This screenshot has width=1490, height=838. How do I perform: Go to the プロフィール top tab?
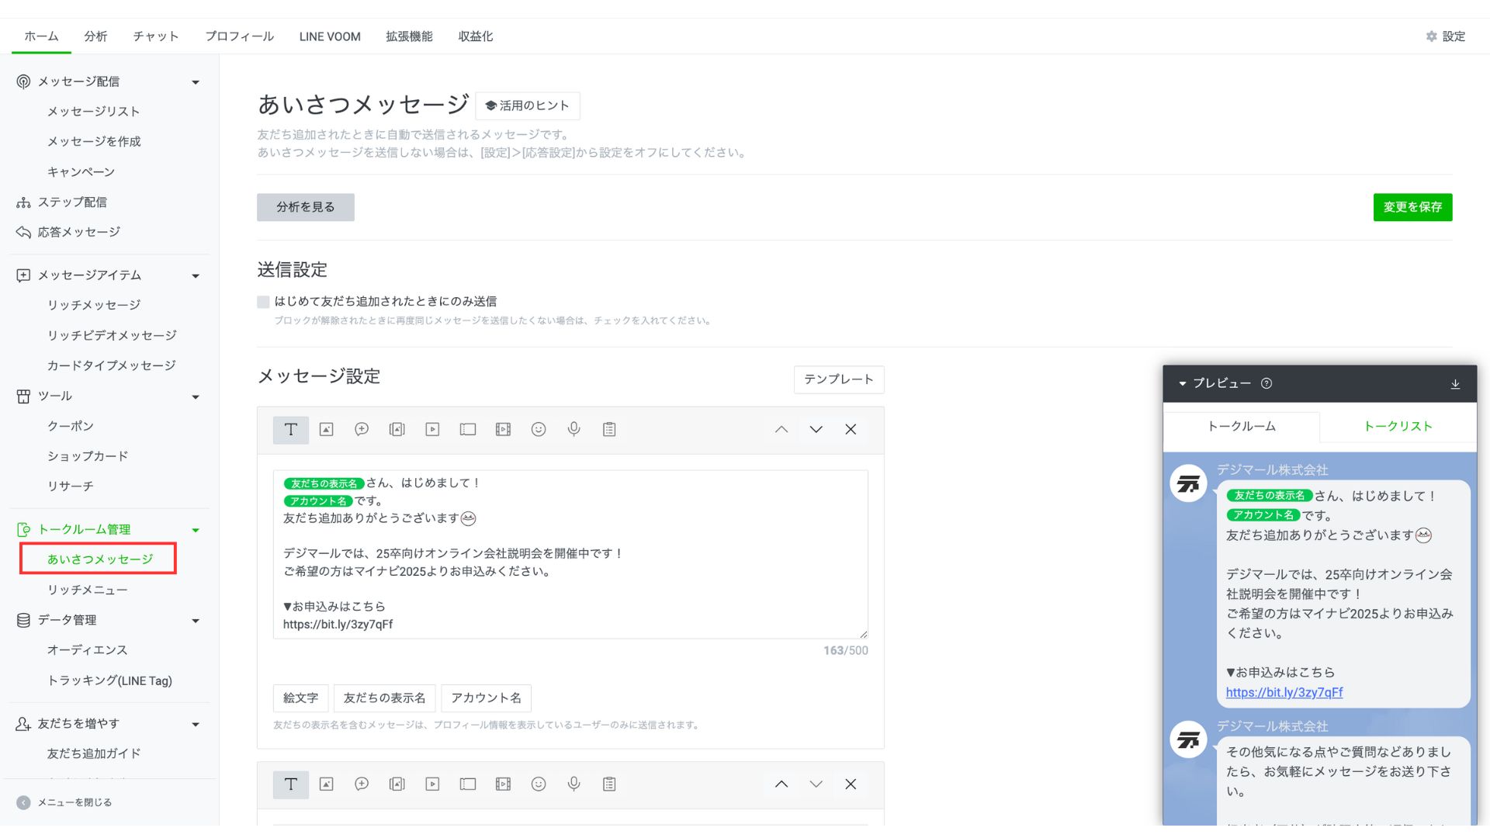click(x=239, y=36)
